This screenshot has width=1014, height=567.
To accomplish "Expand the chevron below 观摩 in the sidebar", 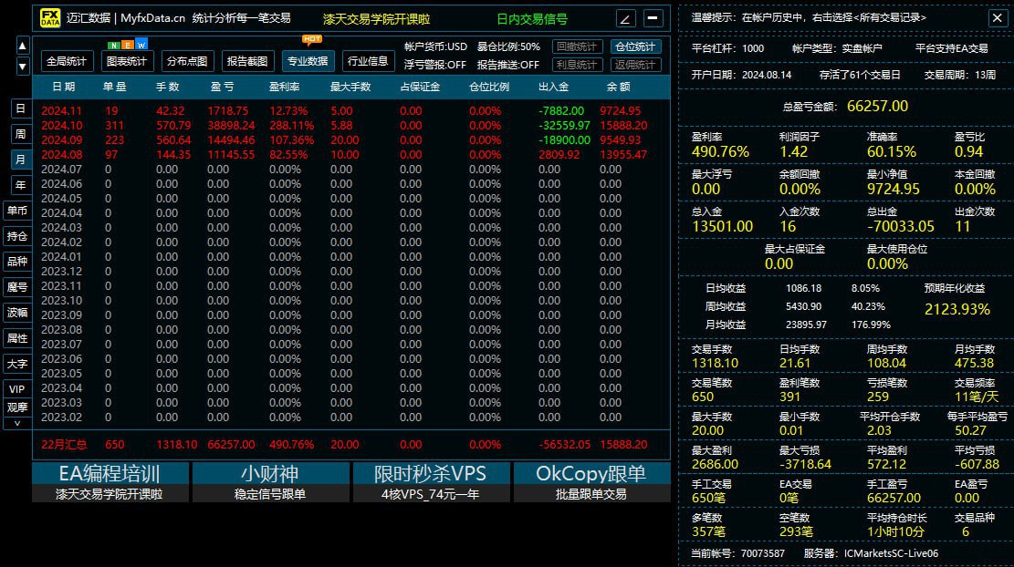I will click(x=17, y=424).
